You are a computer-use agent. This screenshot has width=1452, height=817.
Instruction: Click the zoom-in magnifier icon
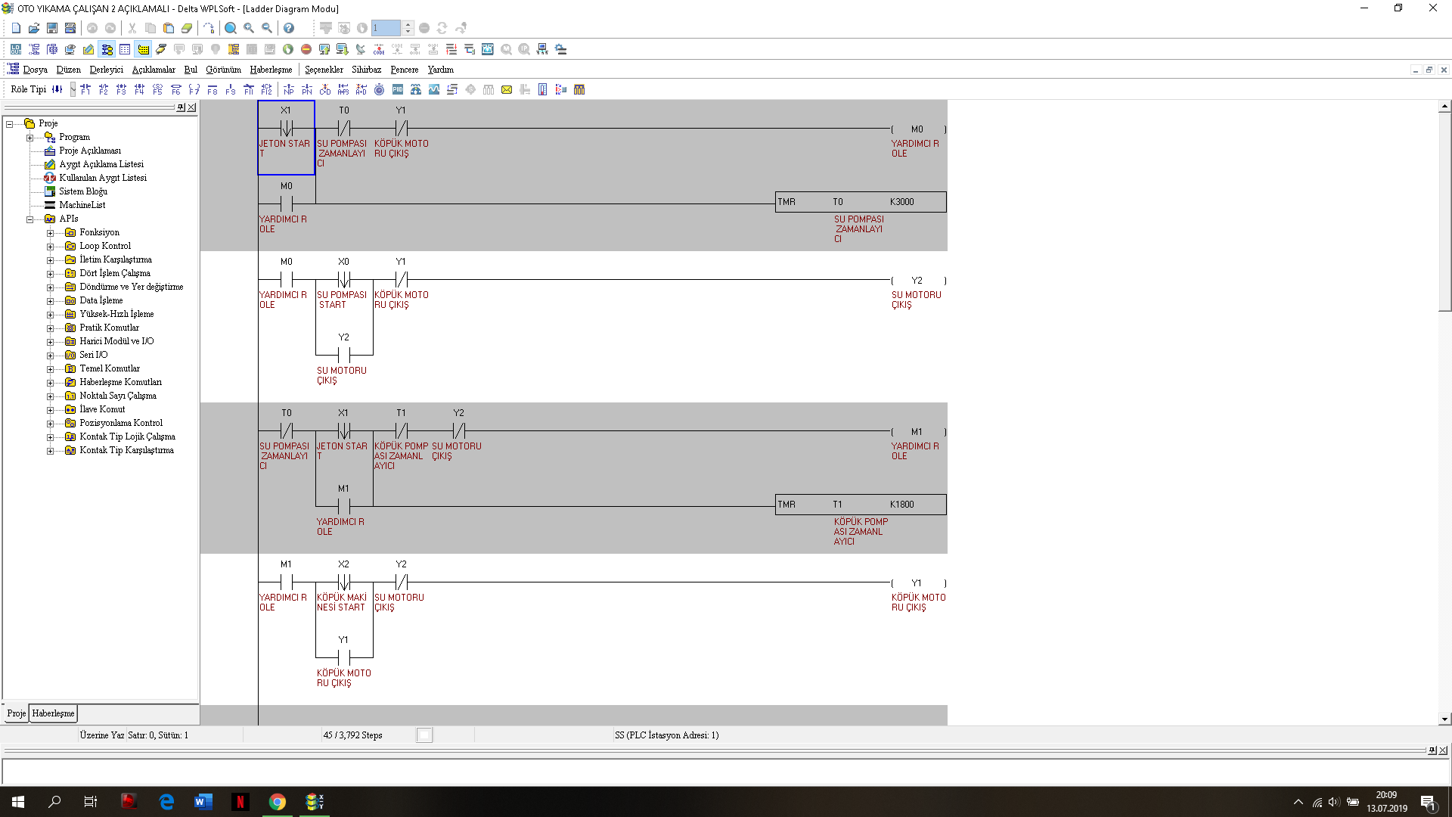(249, 28)
